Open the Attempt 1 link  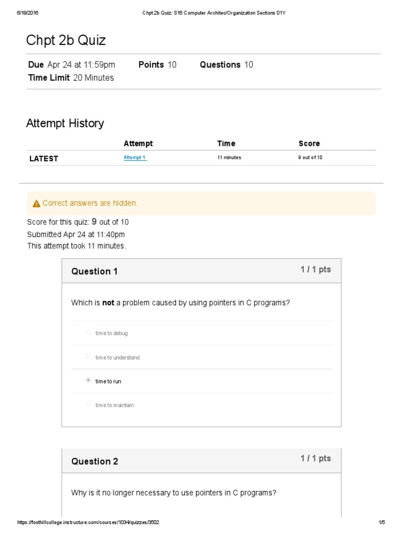(x=135, y=158)
